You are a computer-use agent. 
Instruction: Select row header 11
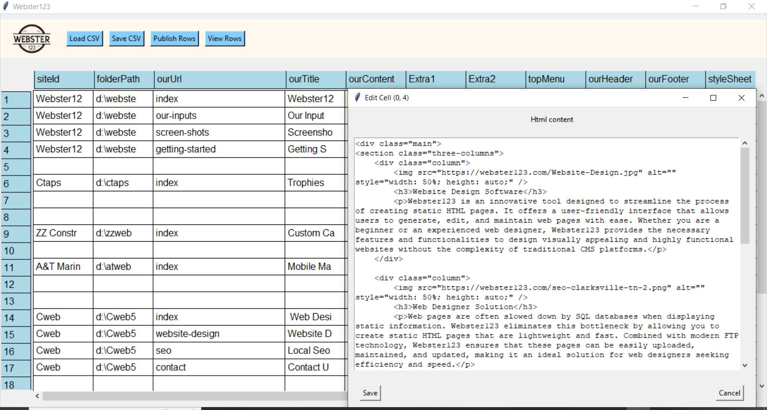pyautogui.click(x=16, y=268)
